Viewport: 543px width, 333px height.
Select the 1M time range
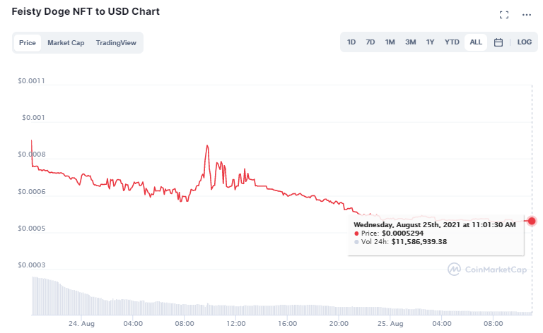click(390, 42)
